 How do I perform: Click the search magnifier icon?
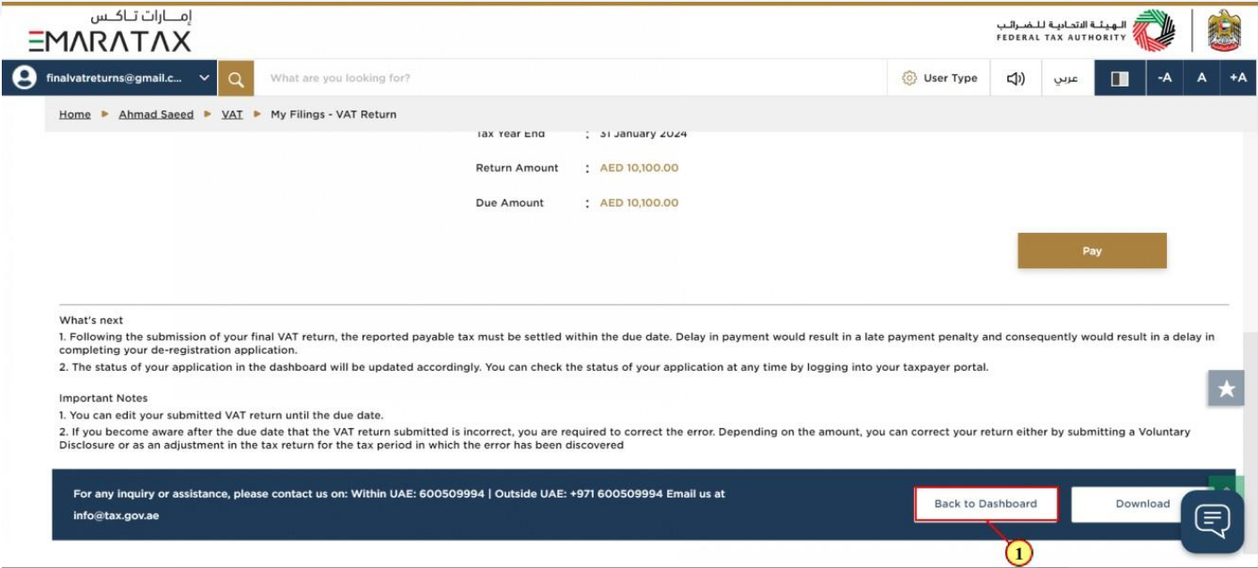click(x=236, y=78)
